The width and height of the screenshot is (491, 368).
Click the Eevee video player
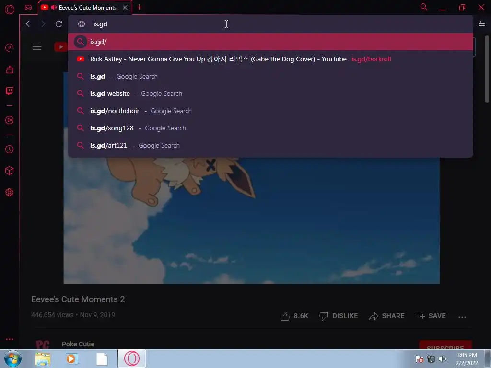(251, 220)
